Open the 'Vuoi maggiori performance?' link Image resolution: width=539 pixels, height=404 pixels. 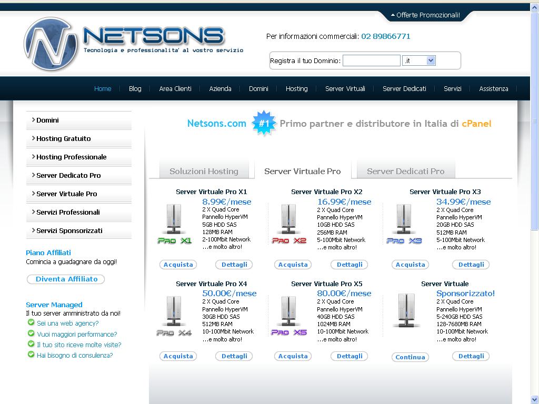pyautogui.click(x=77, y=334)
